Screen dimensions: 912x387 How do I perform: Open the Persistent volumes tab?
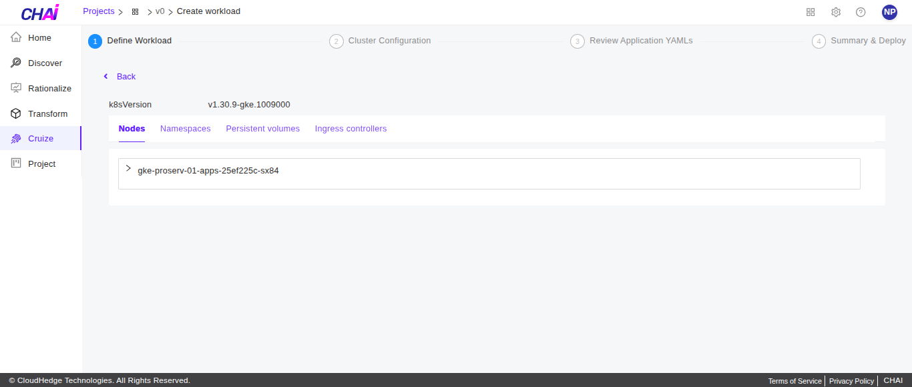[262, 129]
